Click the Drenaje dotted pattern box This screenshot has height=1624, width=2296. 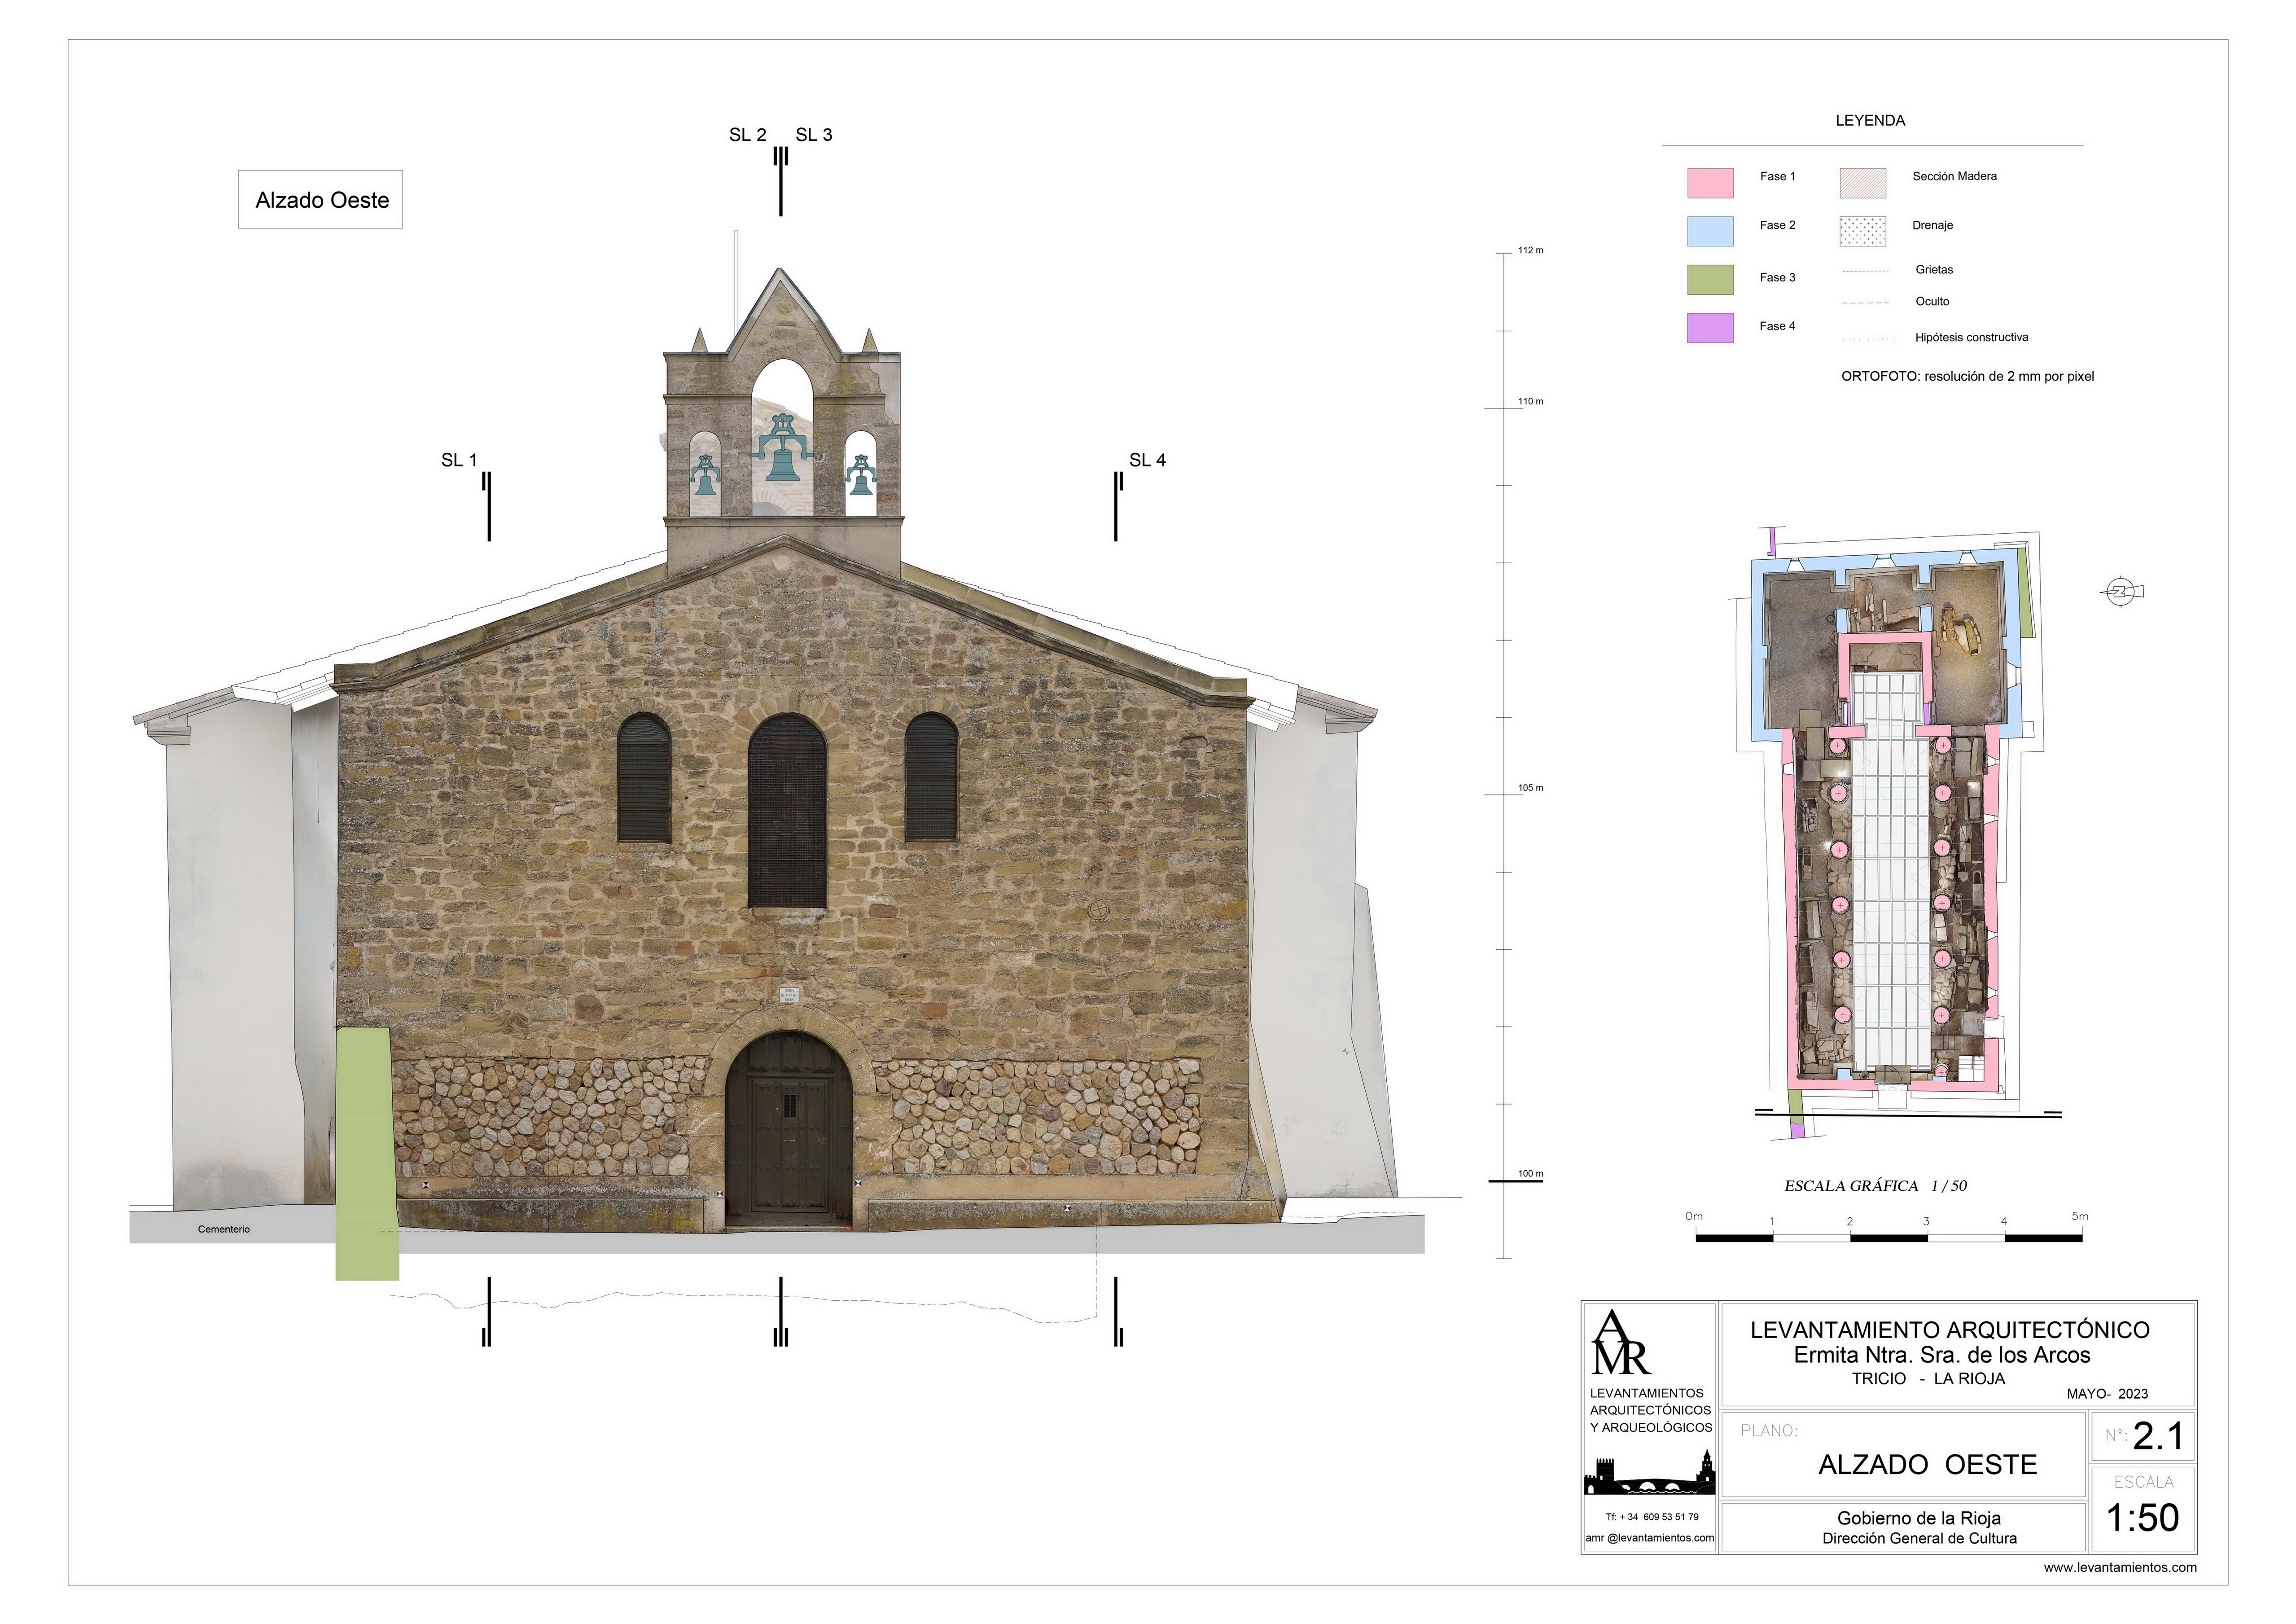1862,231
